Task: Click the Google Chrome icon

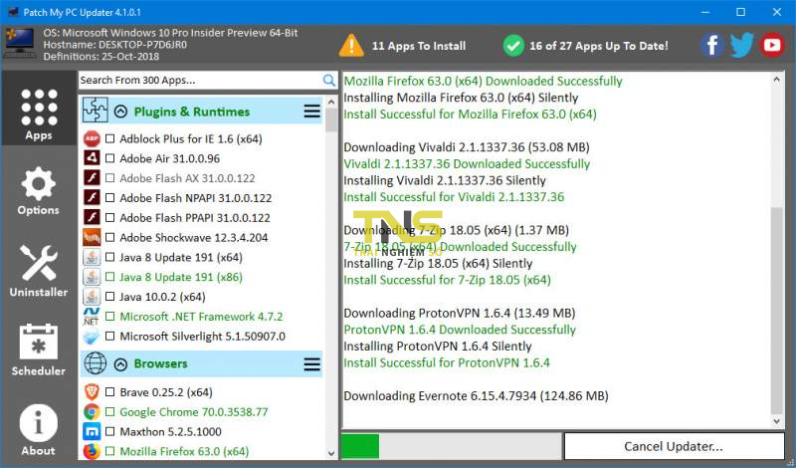Action: point(92,412)
